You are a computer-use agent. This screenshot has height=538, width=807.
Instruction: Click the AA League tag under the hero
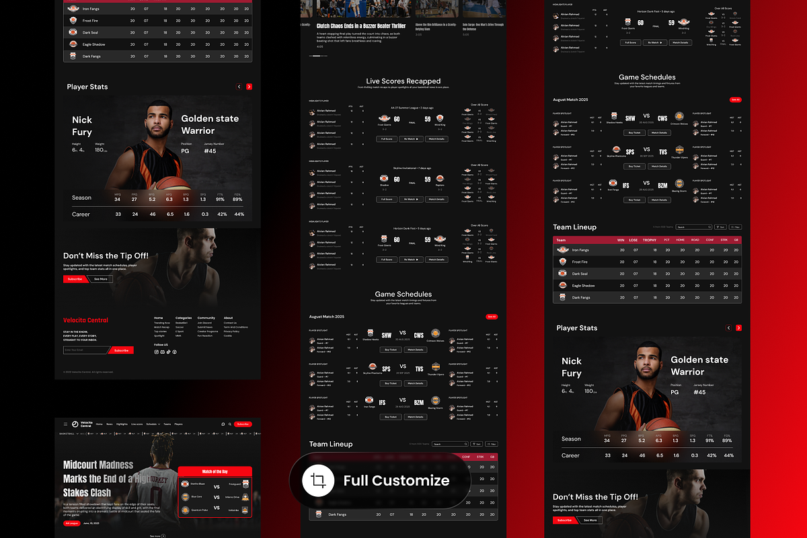pyautogui.click(x=72, y=523)
